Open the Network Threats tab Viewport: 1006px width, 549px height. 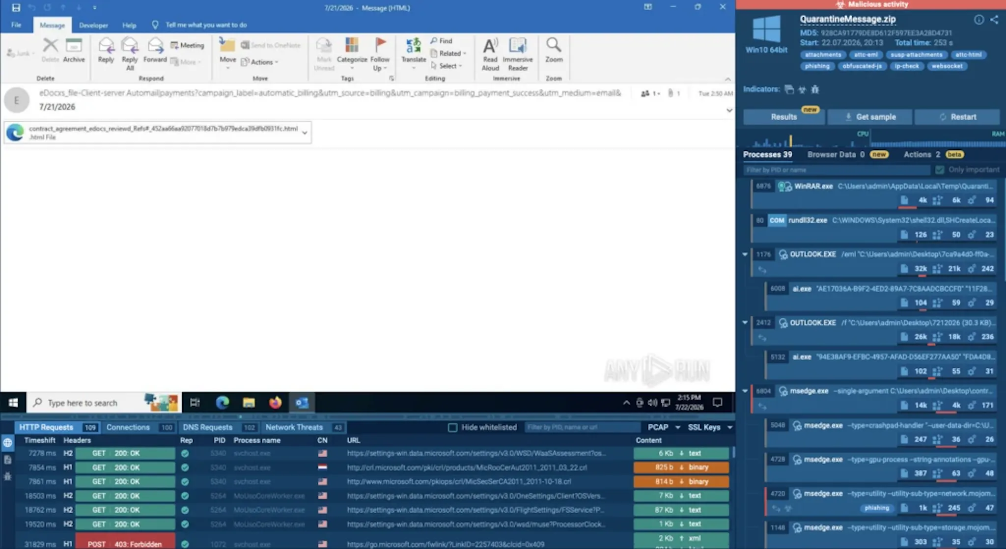tap(304, 427)
